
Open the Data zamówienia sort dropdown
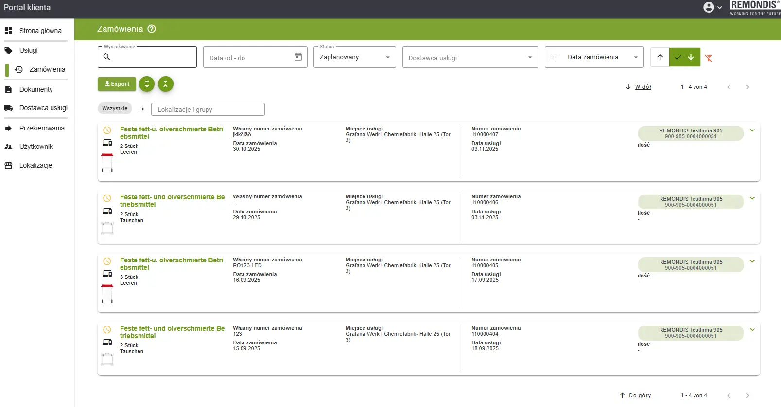tap(594, 57)
